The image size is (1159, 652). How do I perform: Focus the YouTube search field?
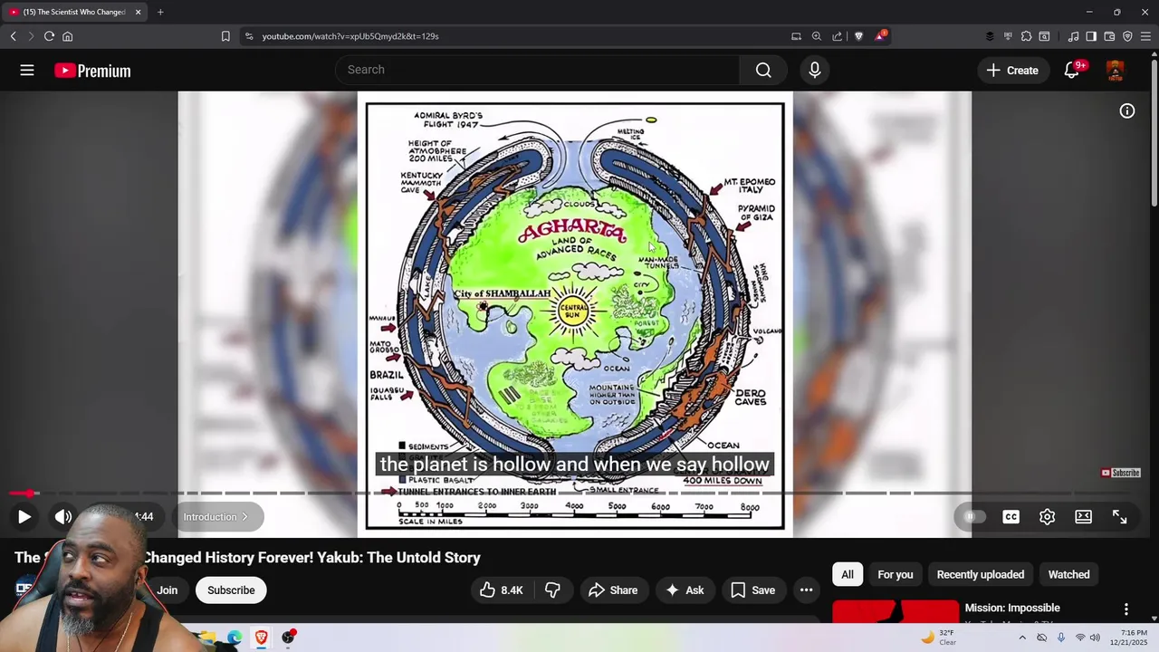pyautogui.click(x=538, y=70)
